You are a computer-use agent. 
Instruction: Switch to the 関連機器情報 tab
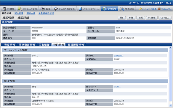(27, 45)
